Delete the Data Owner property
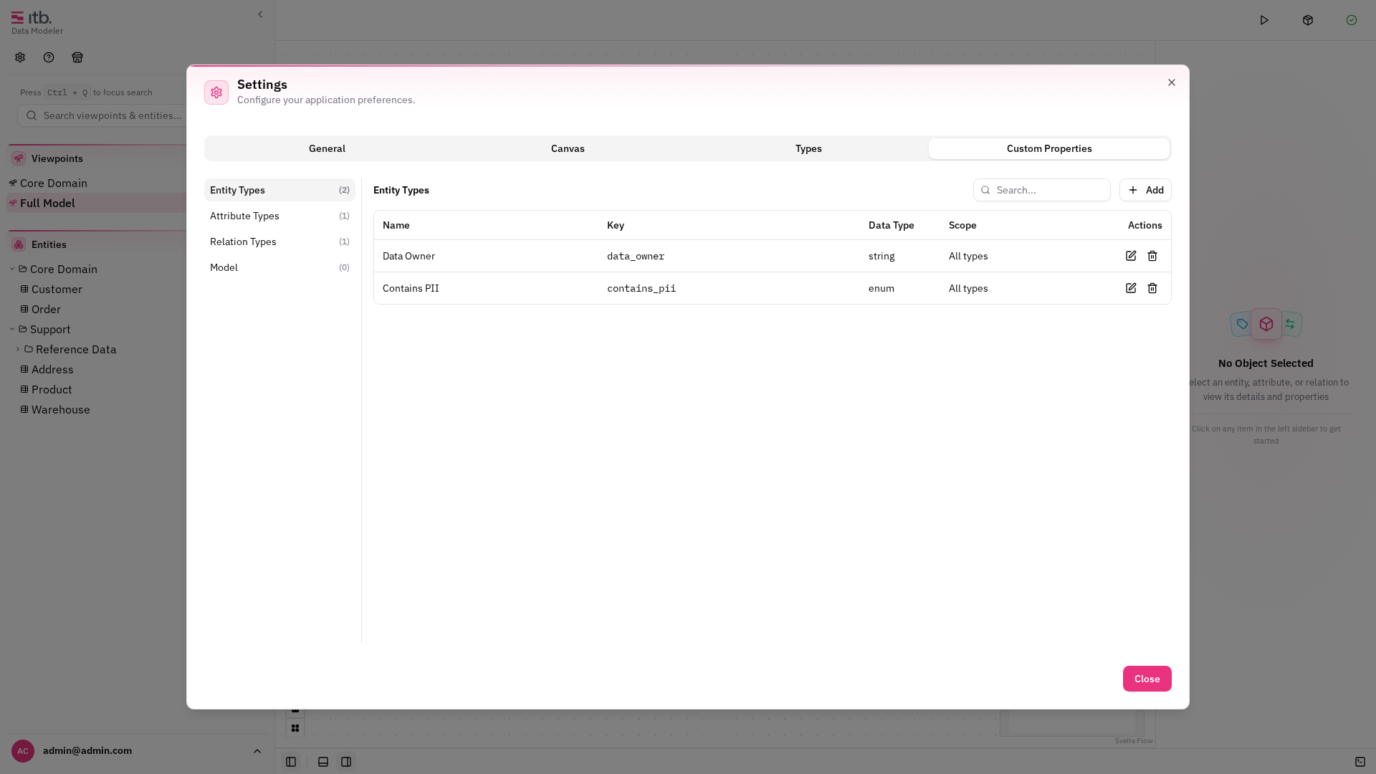Screen dimensions: 1376x774 (x=1152, y=256)
